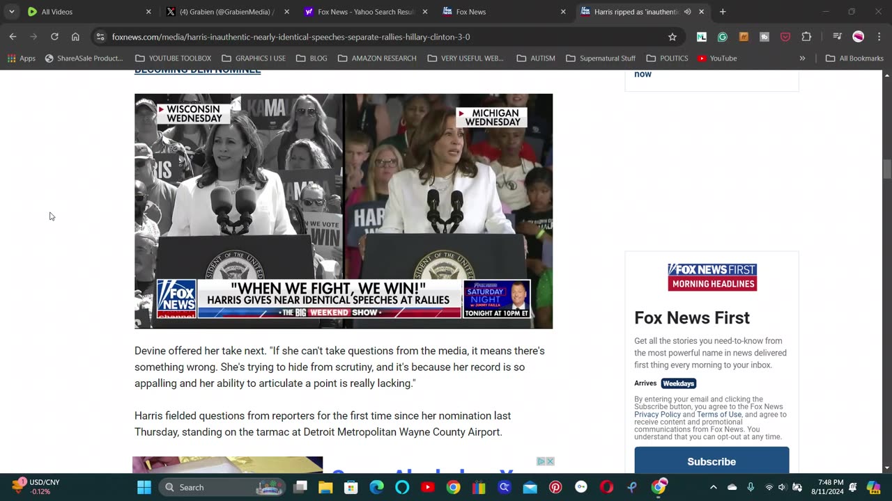Mute the audio on the Harris tab
Screen dimensions: 892x501
point(687,12)
